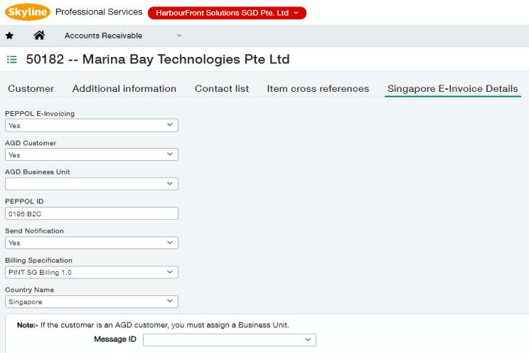Open the Send Notification dropdown
The width and height of the screenshot is (529, 353).
pyautogui.click(x=91, y=243)
